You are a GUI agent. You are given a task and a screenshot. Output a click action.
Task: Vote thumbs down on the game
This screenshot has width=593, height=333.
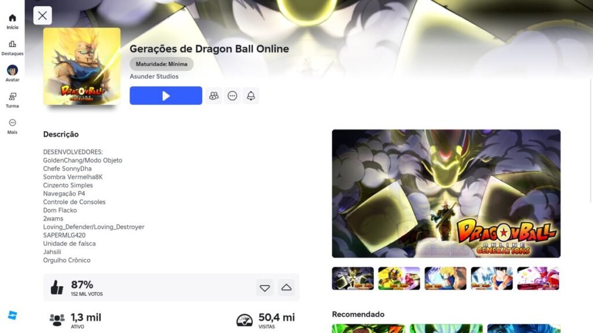265,288
